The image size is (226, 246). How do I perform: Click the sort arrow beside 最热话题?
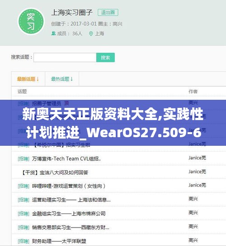(x=71, y=79)
